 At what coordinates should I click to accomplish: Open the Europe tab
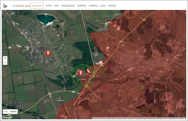(82, 6)
